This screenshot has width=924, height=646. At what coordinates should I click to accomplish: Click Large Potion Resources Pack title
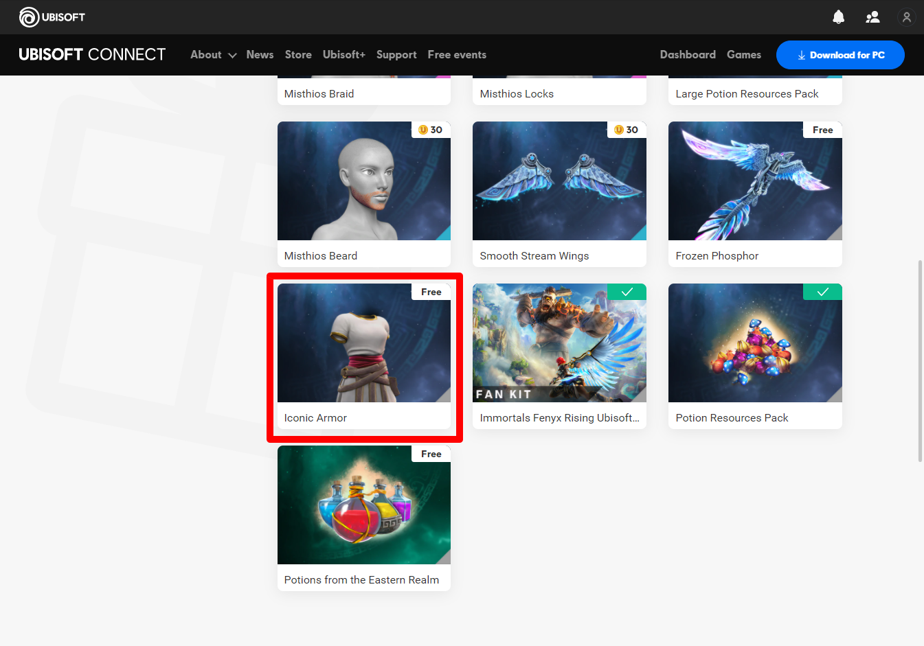[x=747, y=94]
